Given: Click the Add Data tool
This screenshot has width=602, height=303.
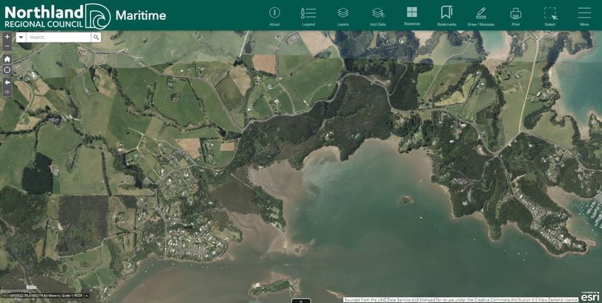Looking at the screenshot, I should pyautogui.click(x=377, y=16).
